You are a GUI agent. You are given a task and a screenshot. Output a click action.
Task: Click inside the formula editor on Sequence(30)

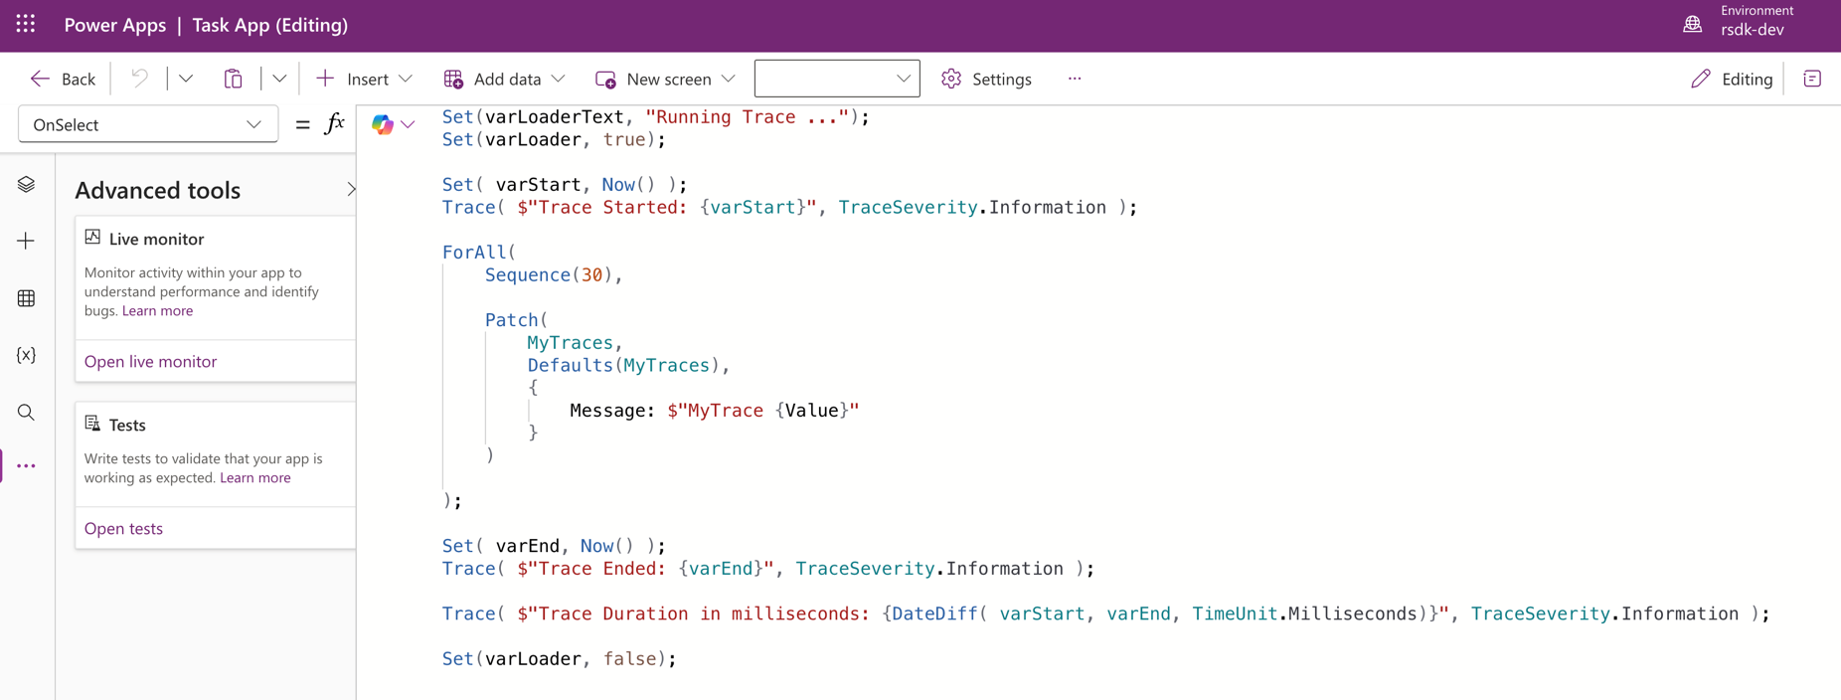point(552,275)
